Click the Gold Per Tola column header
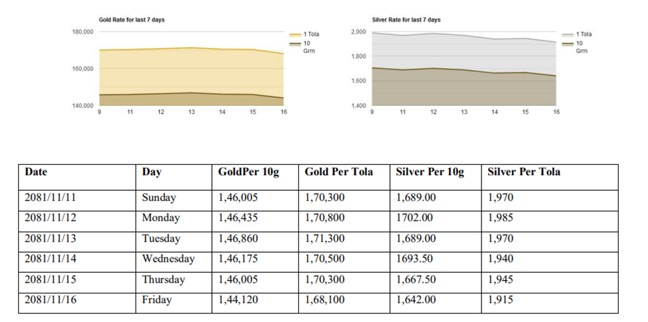Viewport: 648px width, 322px height. (x=339, y=172)
